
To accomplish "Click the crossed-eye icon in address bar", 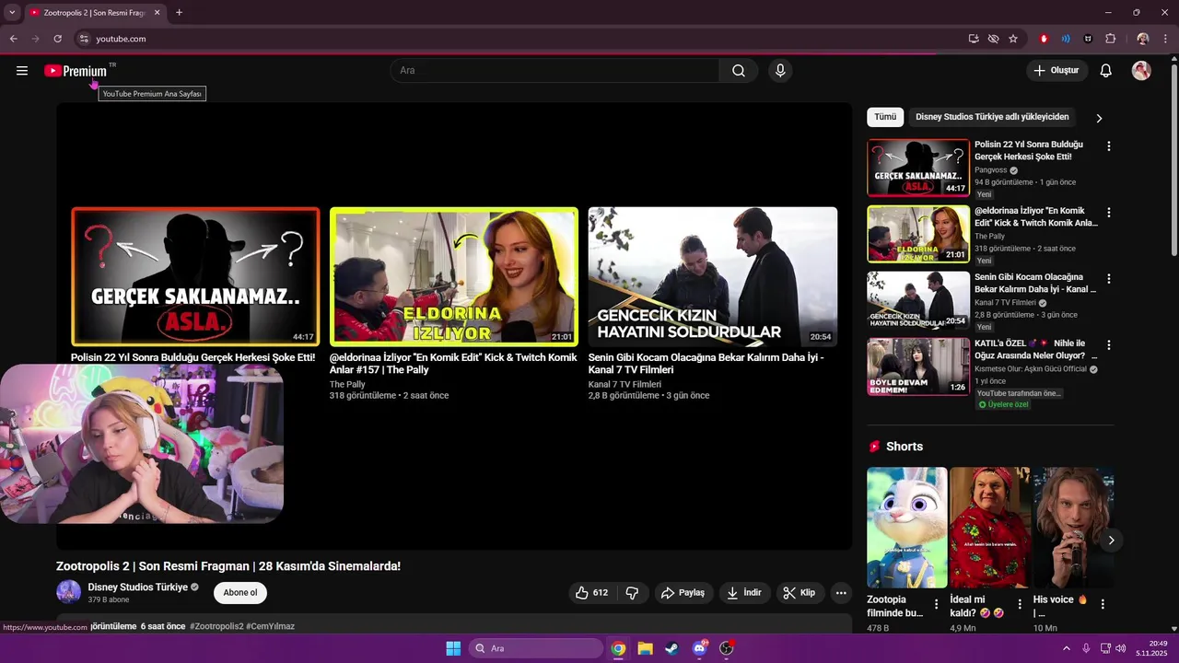I will click(993, 39).
